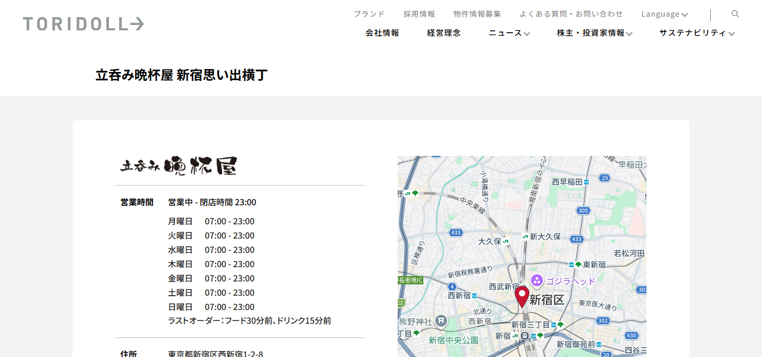Viewport: 762px width, 357px height.
Task: Click the 立呑み晩杯屋 brand logo image
Action: 179,165
